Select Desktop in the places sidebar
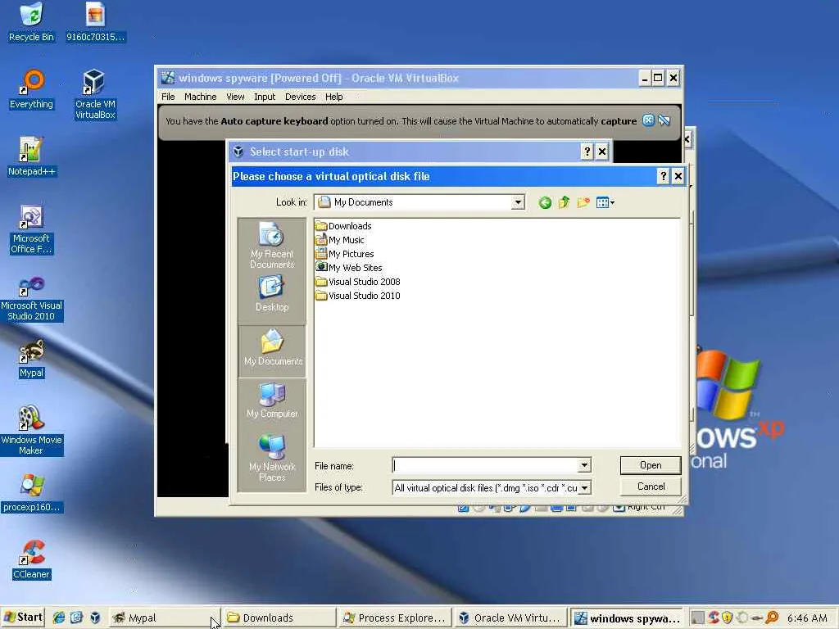839x629 pixels. point(272,294)
